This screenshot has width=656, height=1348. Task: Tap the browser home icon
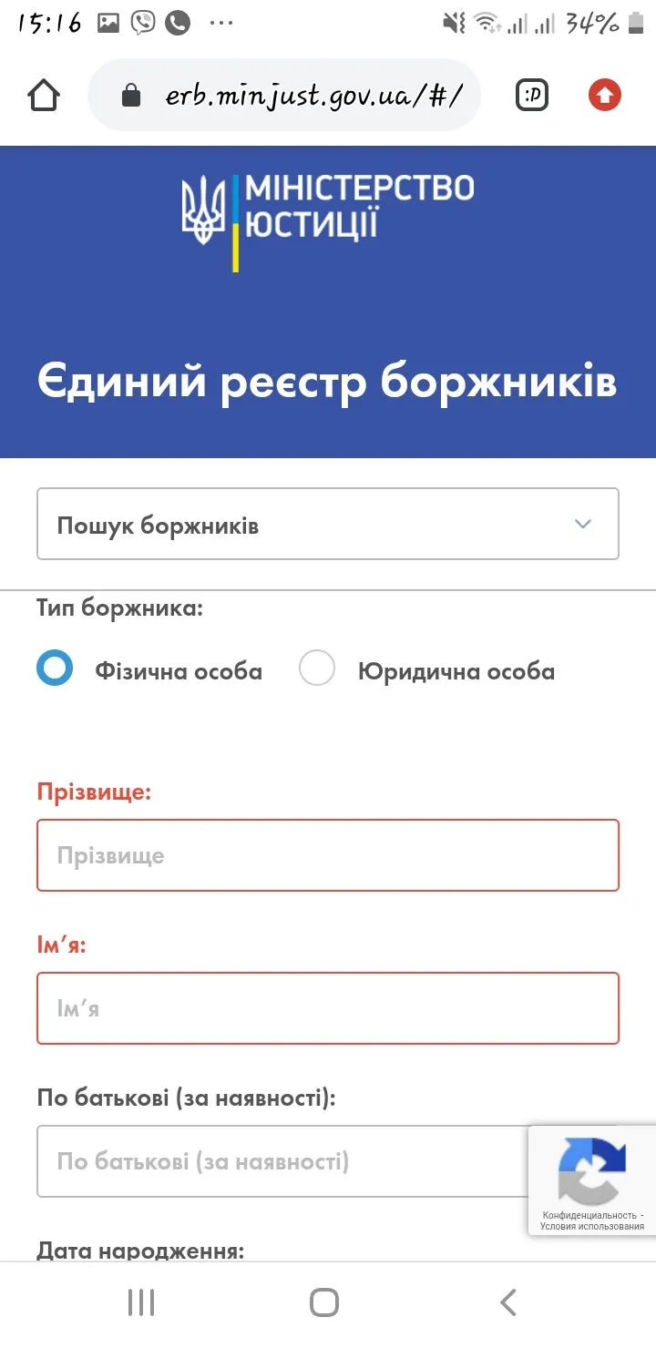[x=45, y=95]
